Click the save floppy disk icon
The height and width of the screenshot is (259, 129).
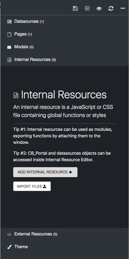click(75, 8)
